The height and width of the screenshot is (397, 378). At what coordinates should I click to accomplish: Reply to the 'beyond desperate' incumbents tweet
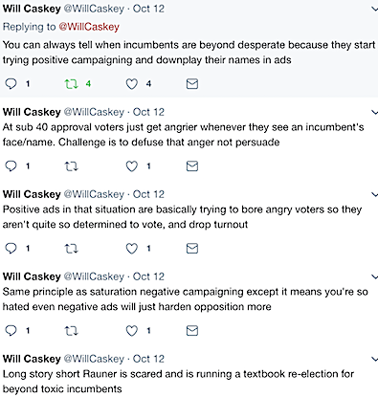[x=11, y=84]
